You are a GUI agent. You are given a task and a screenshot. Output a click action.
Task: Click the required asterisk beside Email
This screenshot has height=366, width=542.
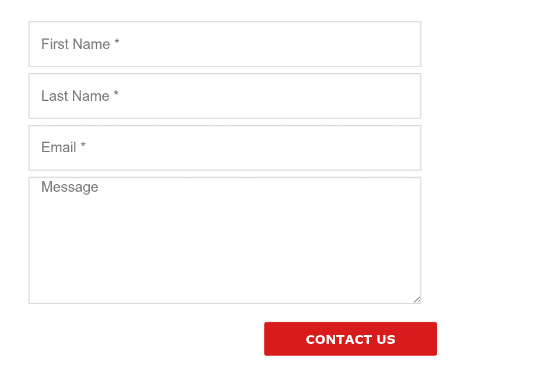tap(83, 145)
